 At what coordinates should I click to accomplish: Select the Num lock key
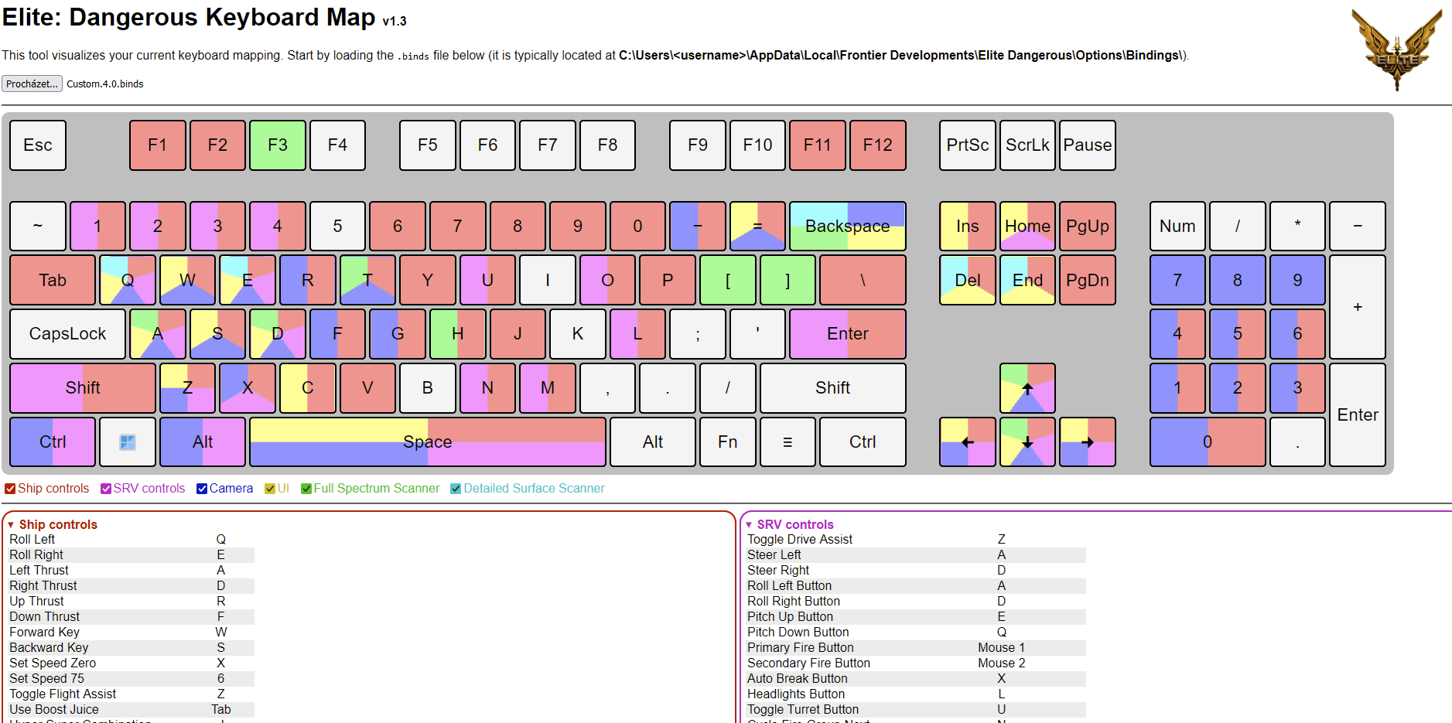tap(1177, 226)
